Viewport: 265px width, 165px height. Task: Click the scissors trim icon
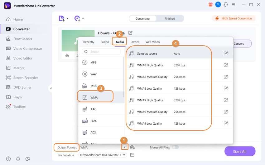pyautogui.click(x=67, y=55)
